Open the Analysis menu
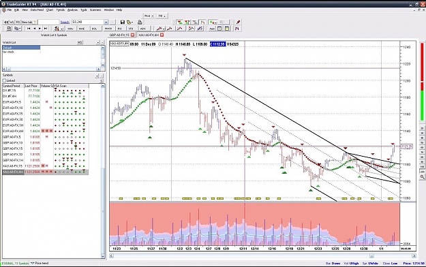 click(x=72, y=10)
